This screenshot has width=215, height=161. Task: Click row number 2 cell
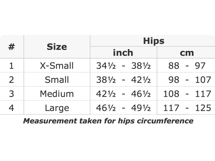point(11,79)
